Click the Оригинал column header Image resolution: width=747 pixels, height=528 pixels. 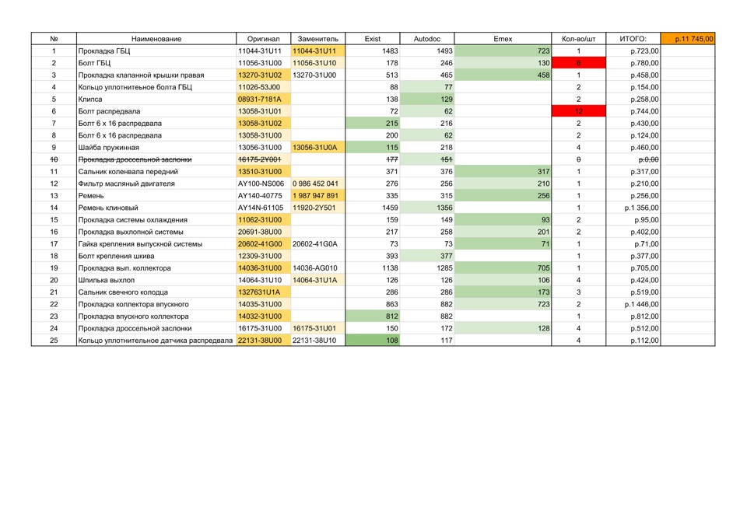coord(263,39)
